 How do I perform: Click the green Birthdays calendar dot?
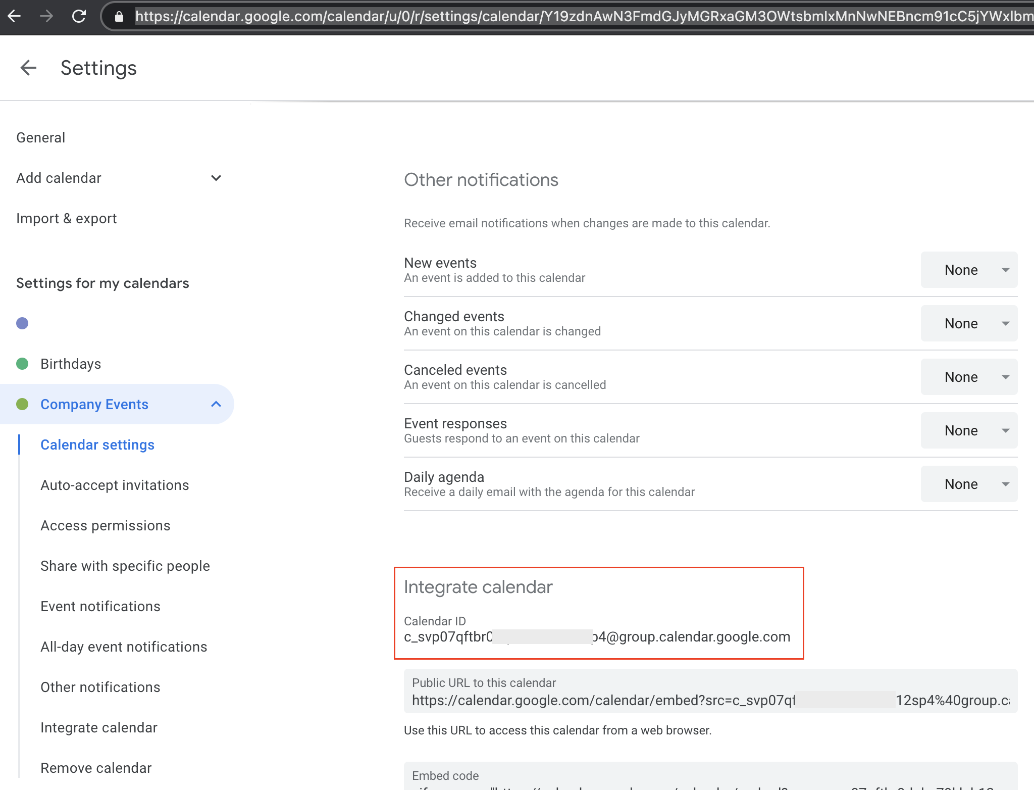(x=22, y=364)
